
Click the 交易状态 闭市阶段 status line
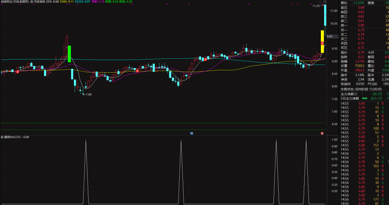pos(361,89)
